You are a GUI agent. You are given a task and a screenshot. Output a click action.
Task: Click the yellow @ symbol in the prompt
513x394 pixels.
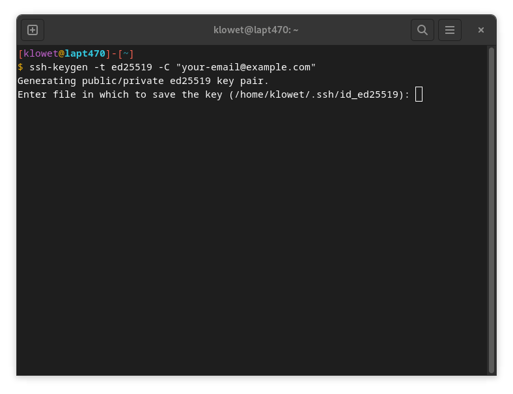coord(61,53)
